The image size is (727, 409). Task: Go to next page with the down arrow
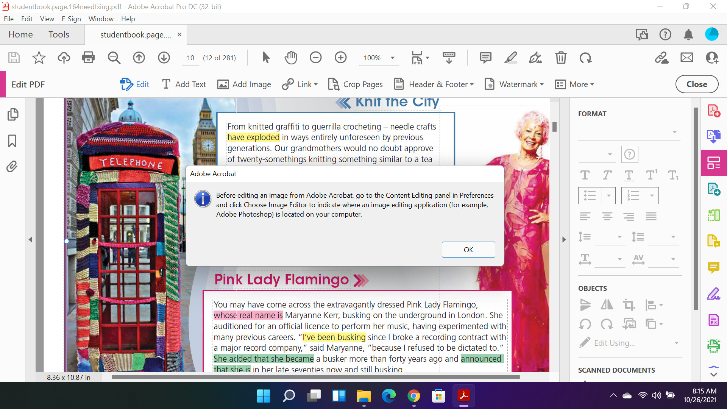point(164,58)
